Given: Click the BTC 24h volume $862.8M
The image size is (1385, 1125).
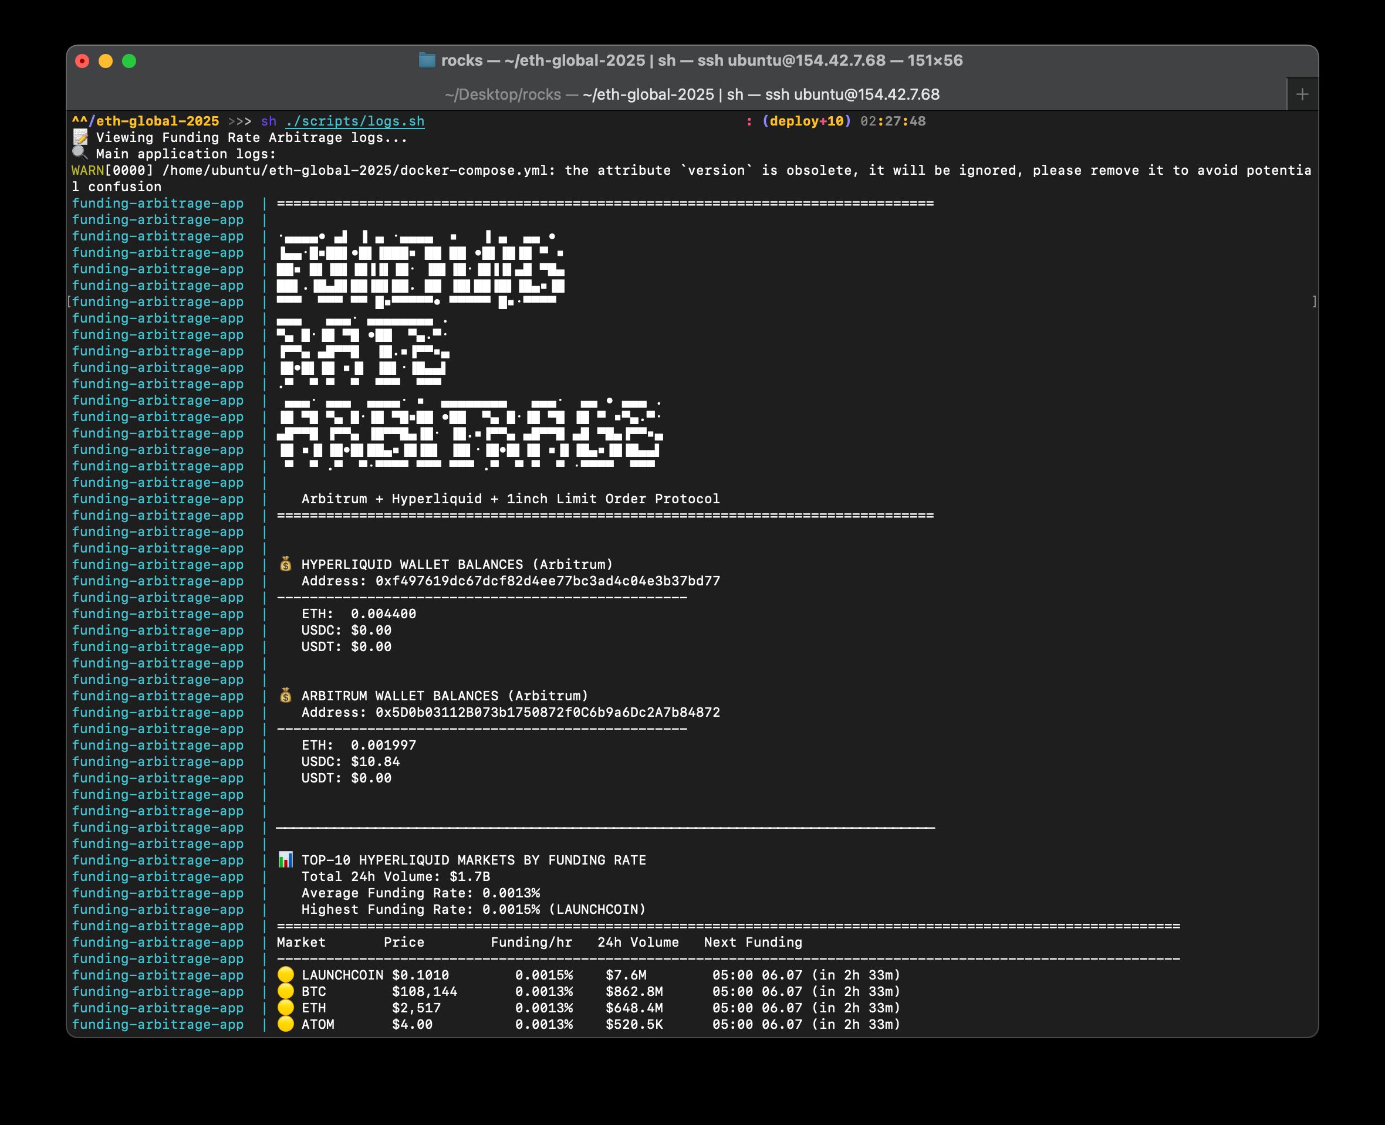Looking at the screenshot, I should click(x=634, y=991).
